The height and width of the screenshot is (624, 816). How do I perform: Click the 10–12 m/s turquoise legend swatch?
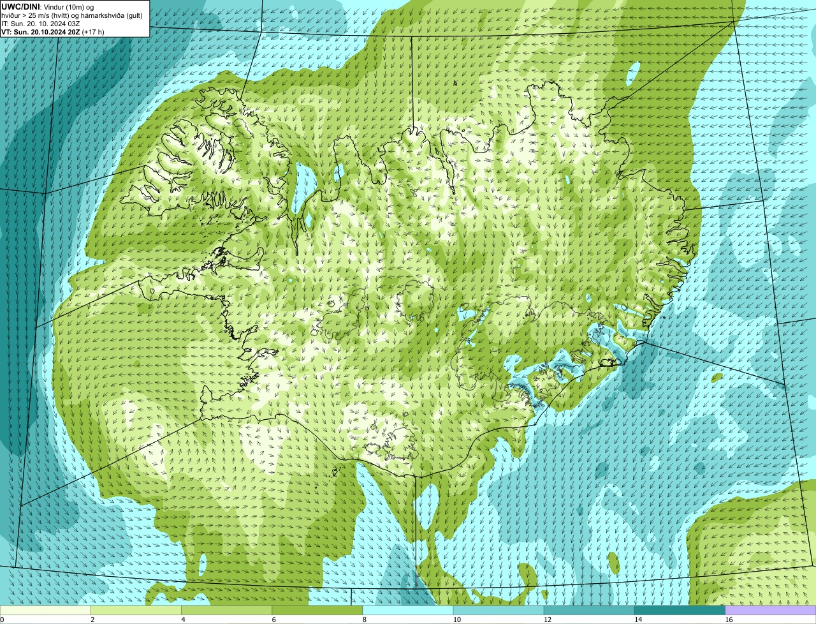[x=499, y=610]
